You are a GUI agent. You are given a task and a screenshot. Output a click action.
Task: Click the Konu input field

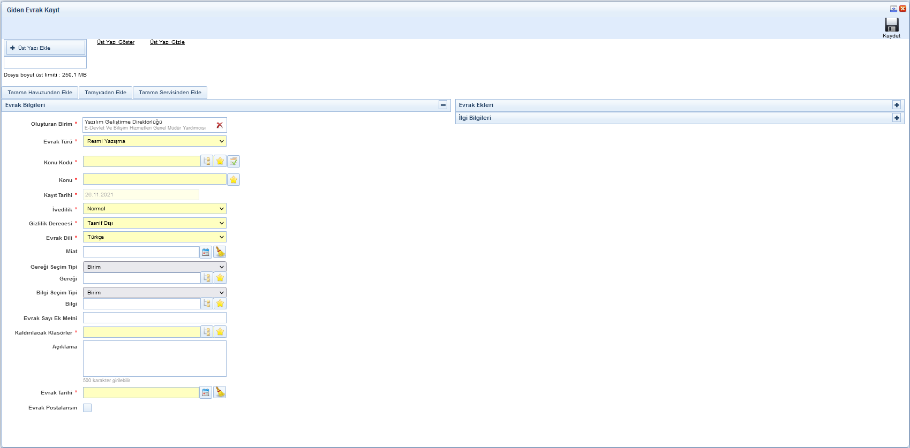tap(155, 179)
